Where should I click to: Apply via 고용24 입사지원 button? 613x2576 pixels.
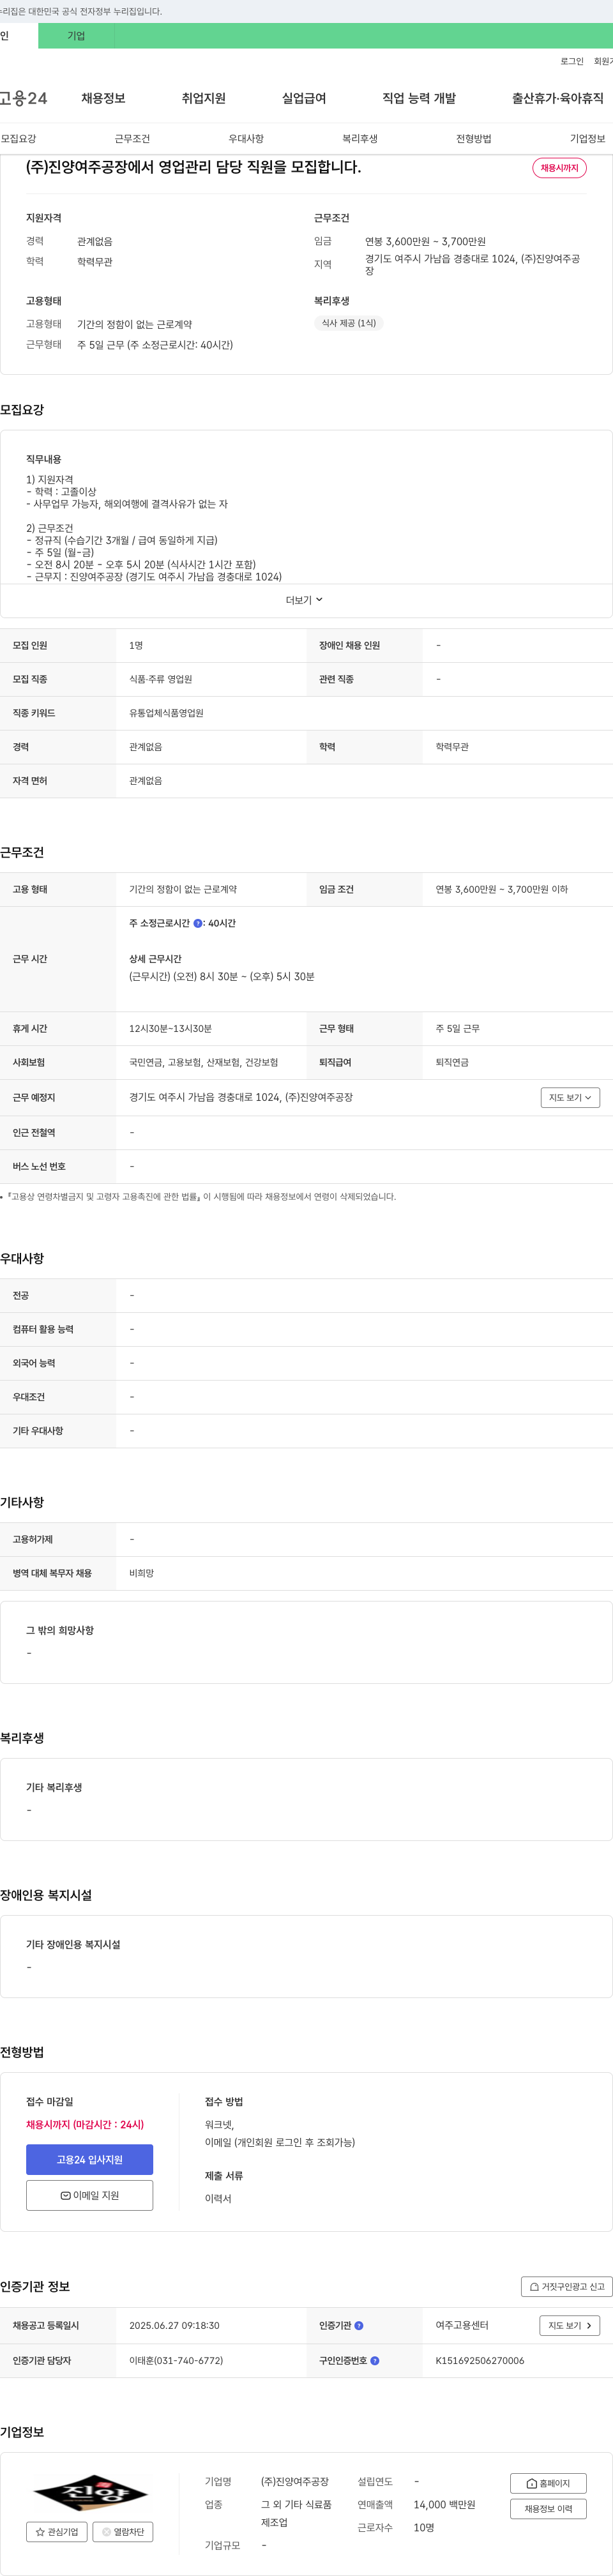[x=89, y=2159]
